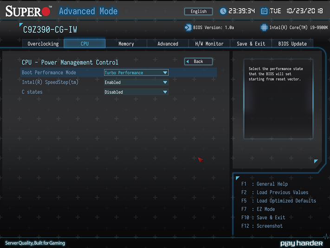Click the help description text panel

278,99
